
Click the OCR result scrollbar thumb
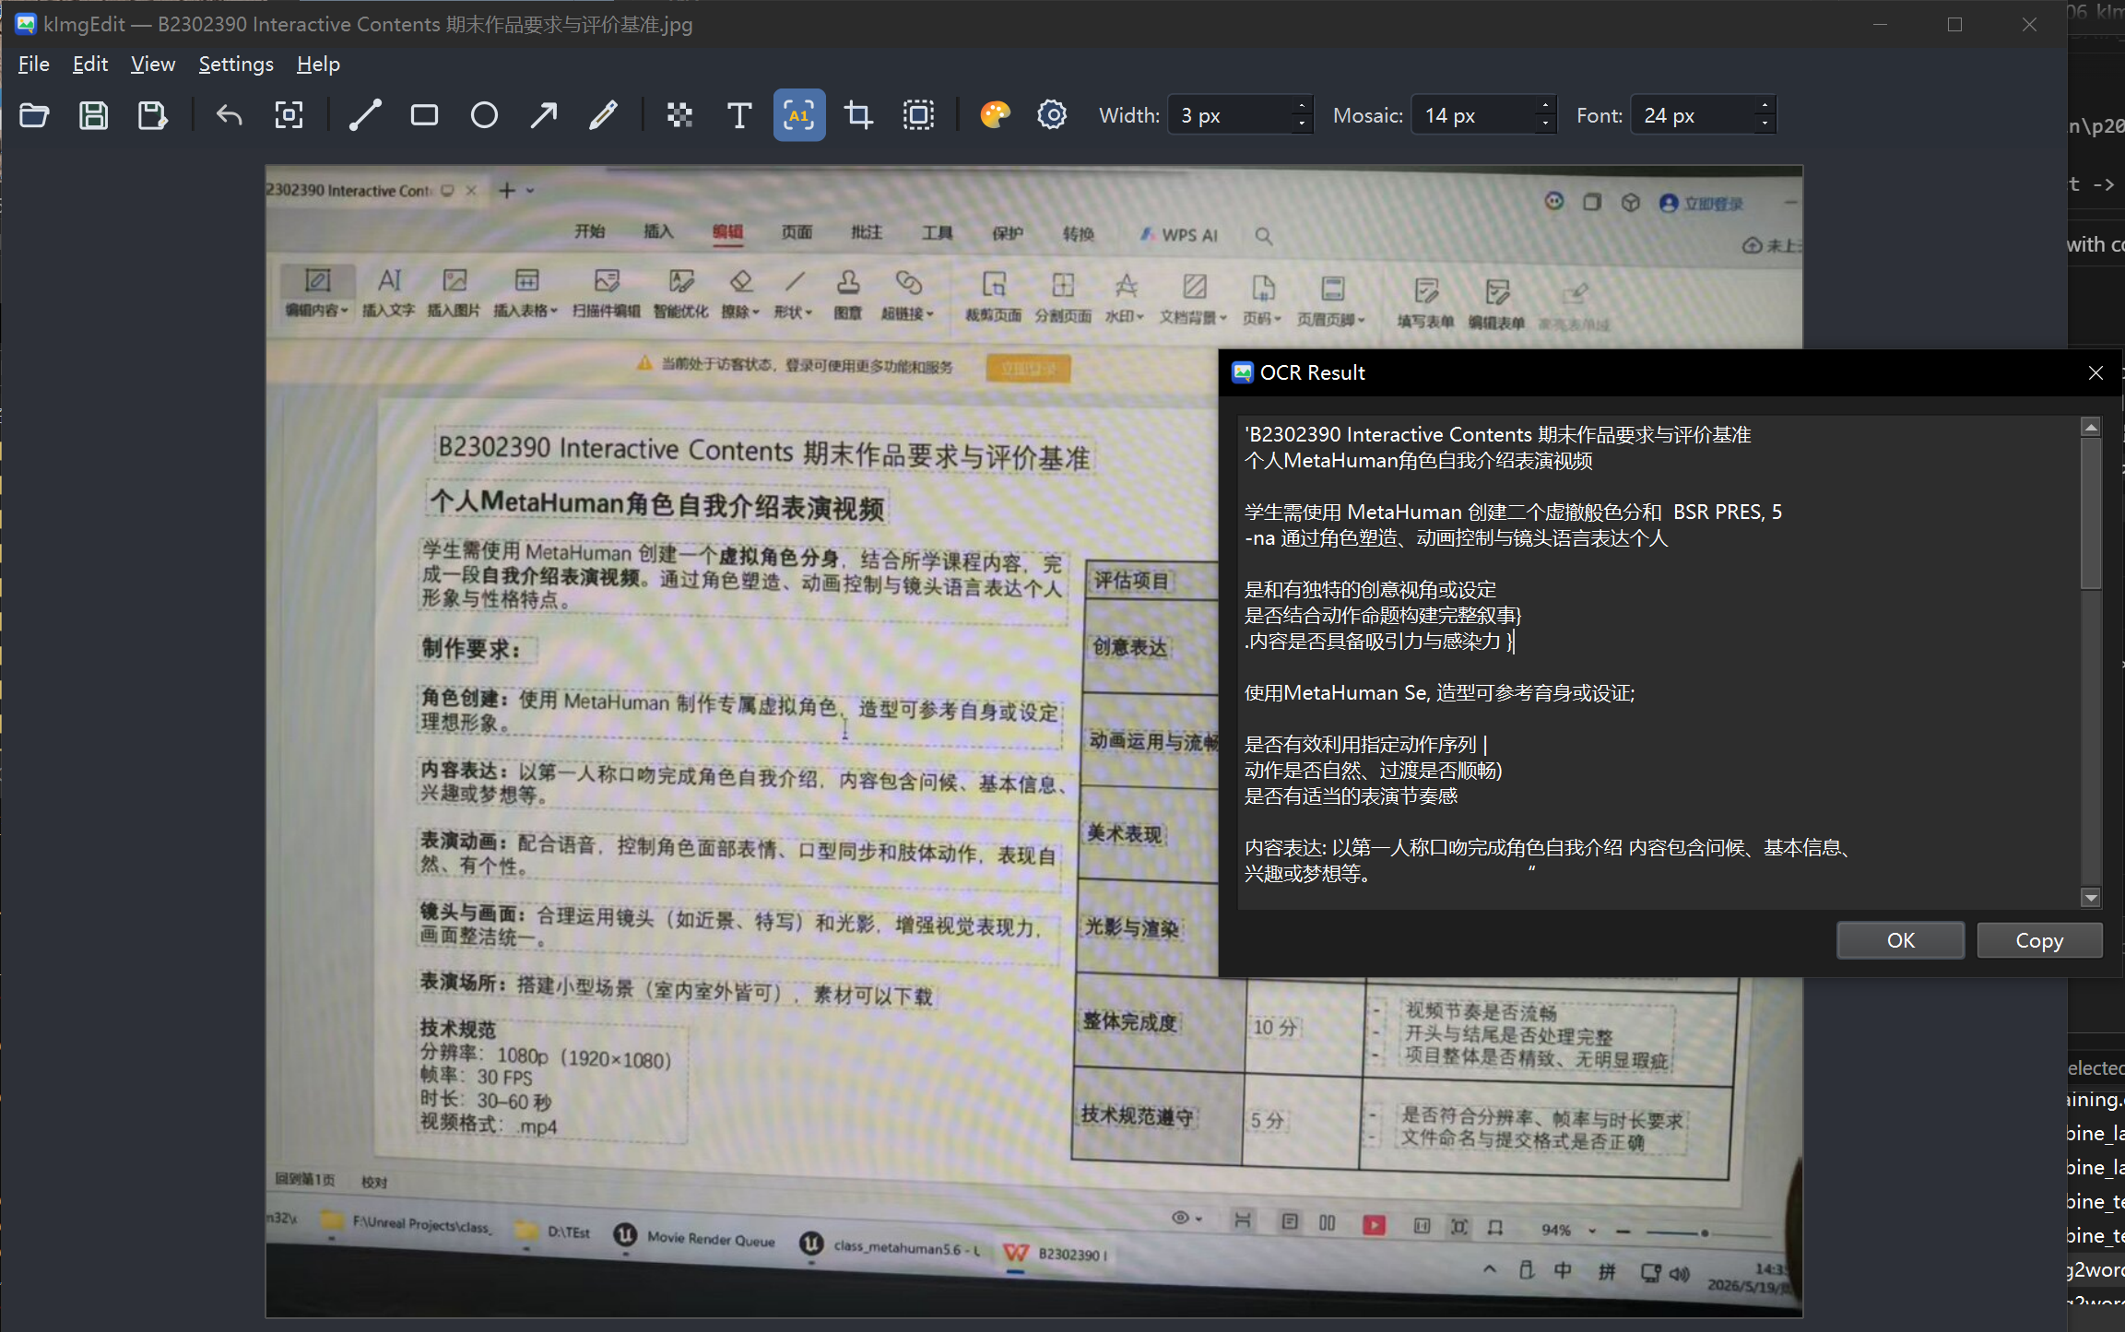click(2091, 513)
